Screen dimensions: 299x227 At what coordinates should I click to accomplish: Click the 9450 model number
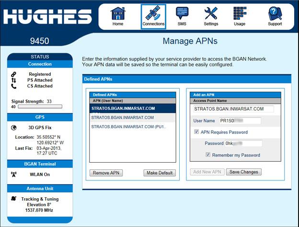39,41
